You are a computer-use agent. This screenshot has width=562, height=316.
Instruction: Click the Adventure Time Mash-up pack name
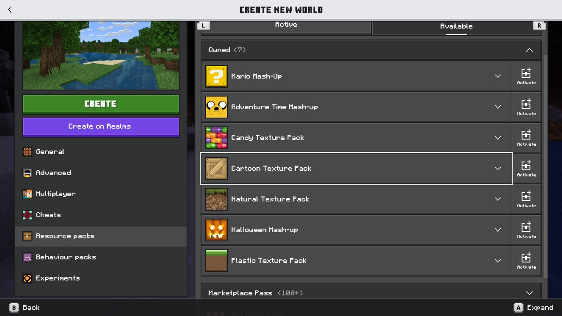tap(274, 107)
